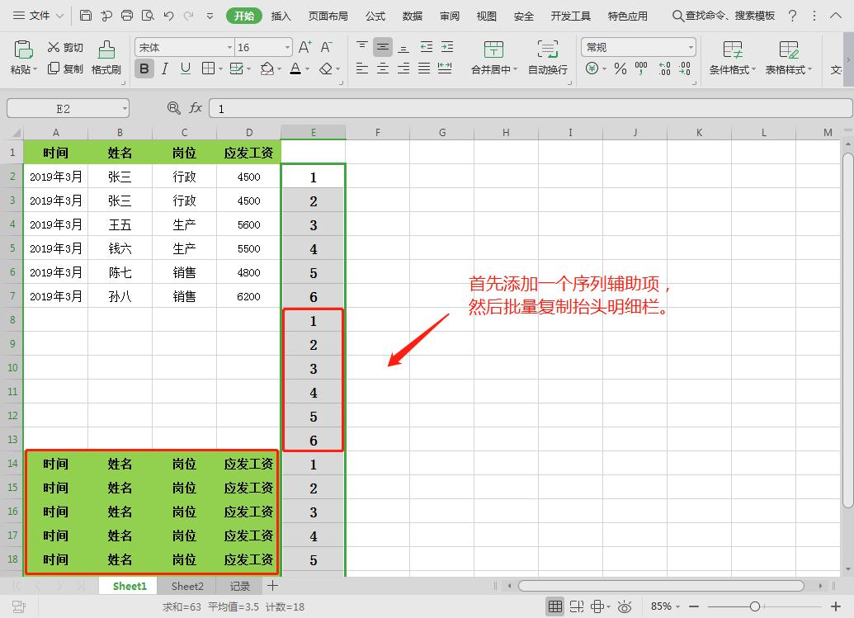
Task: Open the Sheet2 worksheet tab
Action: click(x=186, y=586)
